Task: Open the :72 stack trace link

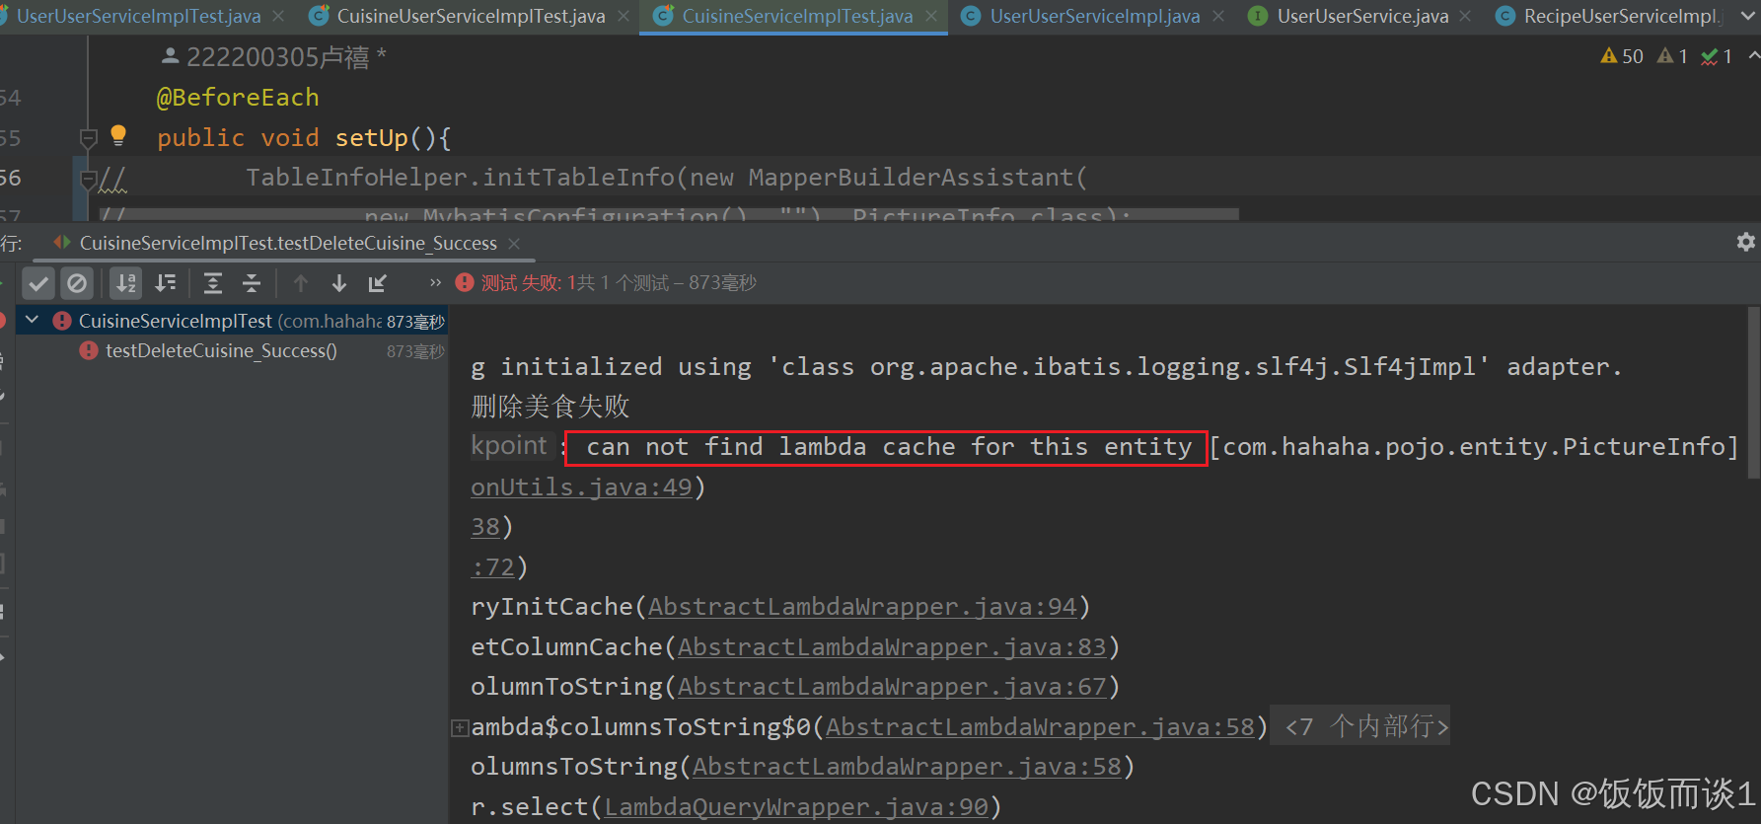Action: point(492,567)
